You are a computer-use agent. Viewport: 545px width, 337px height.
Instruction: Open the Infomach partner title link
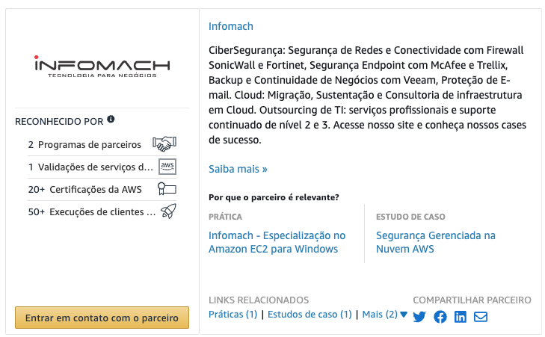(231, 26)
